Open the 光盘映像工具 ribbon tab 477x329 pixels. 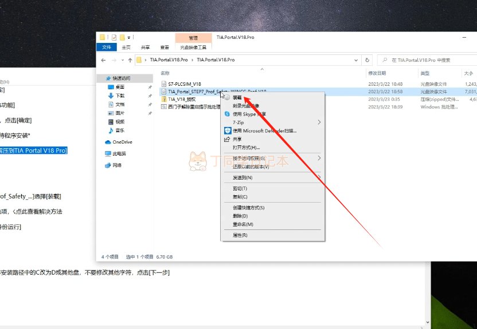click(193, 47)
